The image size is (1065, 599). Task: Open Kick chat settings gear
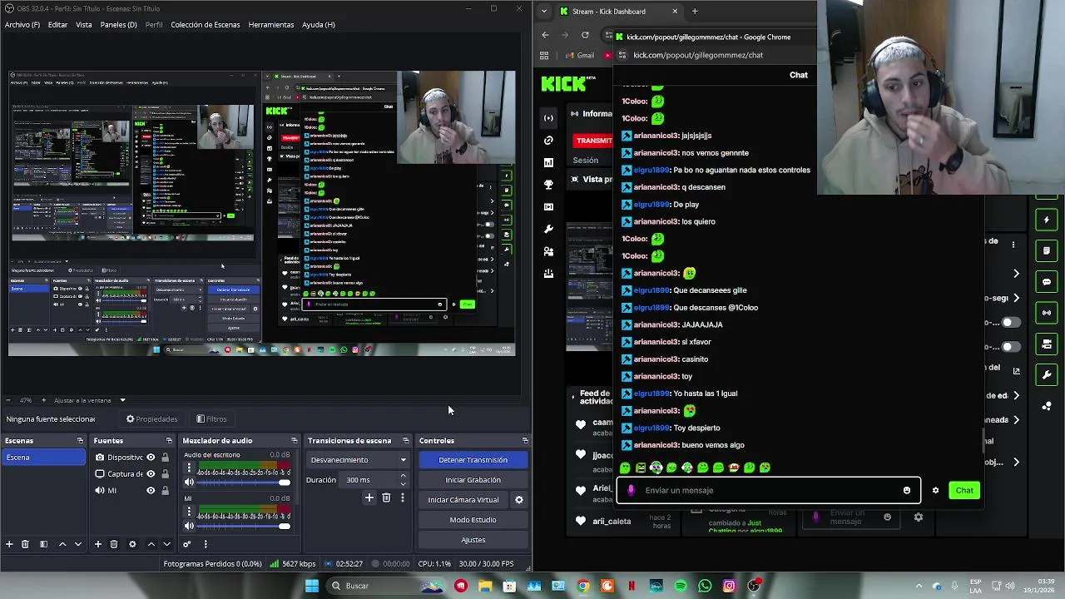pyautogui.click(x=935, y=490)
